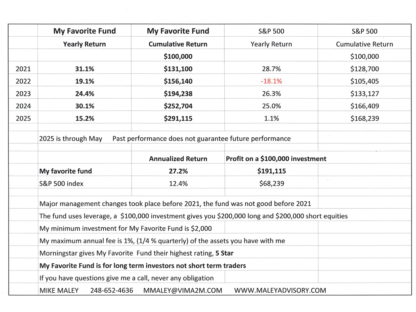Click the $168,239 S&P cumulative value
Viewport: 416px width, 312px height.
click(364, 118)
